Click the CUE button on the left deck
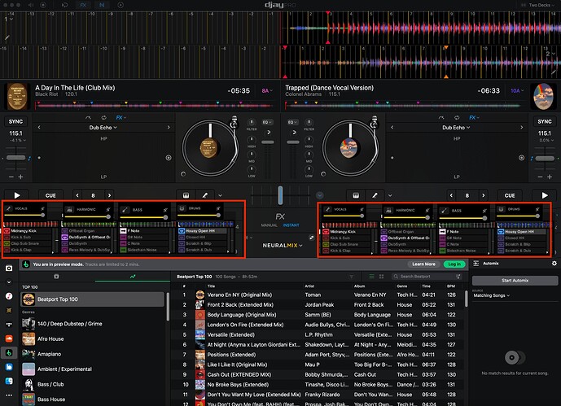Viewport: 561px width, 406px height. (x=50, y=195)
